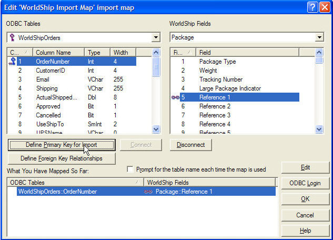Click WorldShip fields list down arrow
The image size is (333, 240).
319,129
